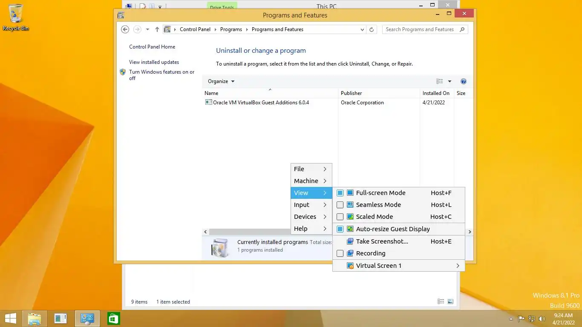
Task: Click the Action Center flag tray icon
Action: pyautogui.click(x=521, y=318)
